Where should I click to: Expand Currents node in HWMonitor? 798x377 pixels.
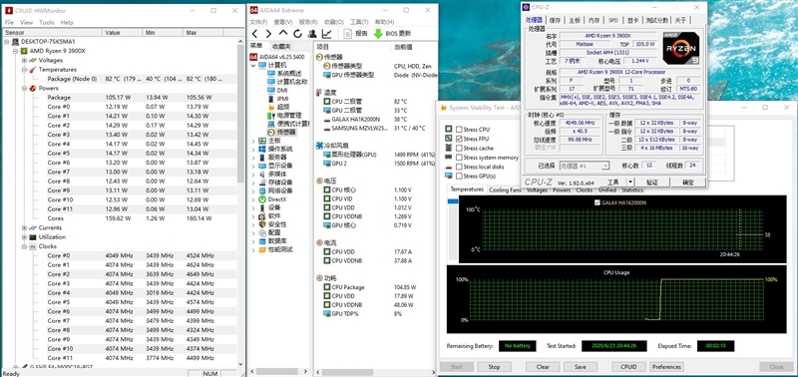click(x=24, y=227)
